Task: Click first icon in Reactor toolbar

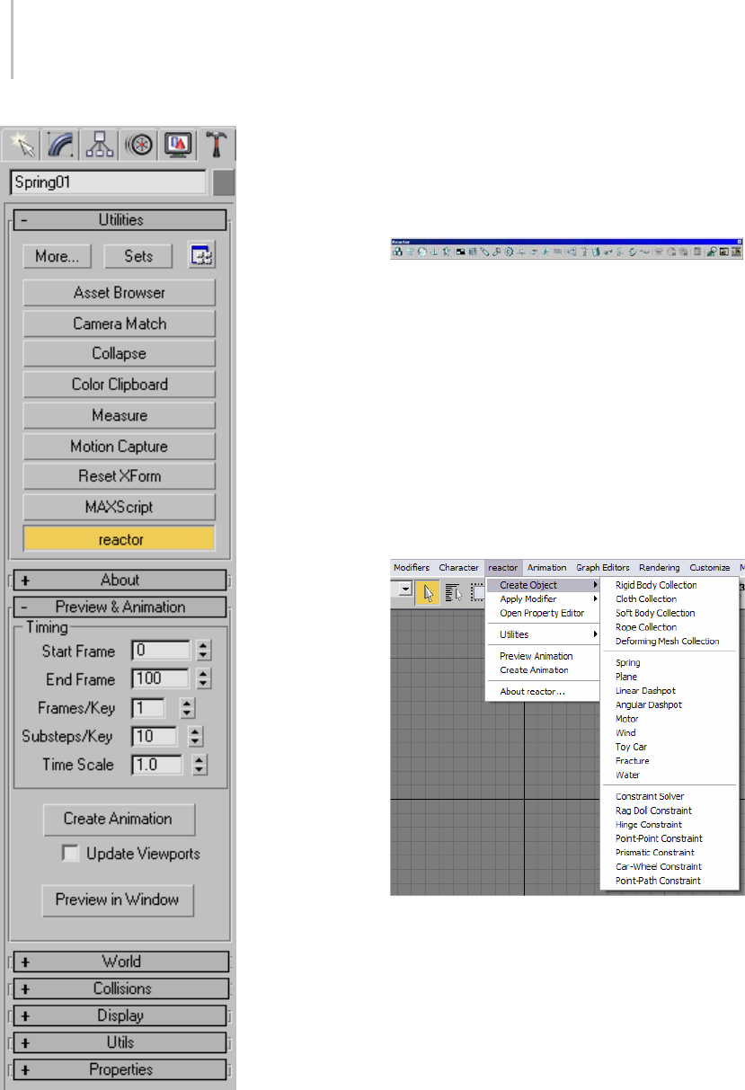Action: point(397,252)
